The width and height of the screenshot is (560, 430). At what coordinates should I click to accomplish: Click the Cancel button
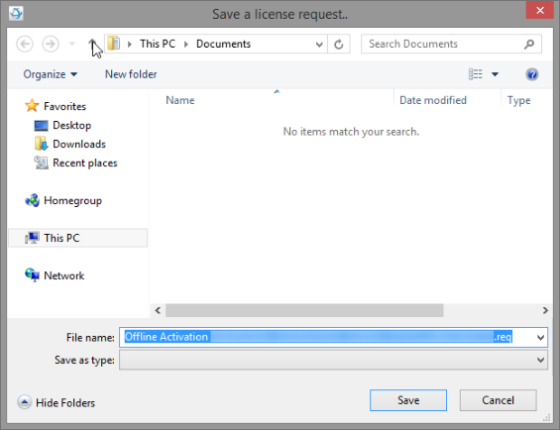(498, 400)
